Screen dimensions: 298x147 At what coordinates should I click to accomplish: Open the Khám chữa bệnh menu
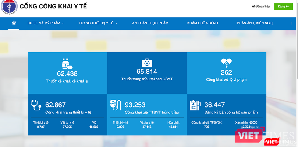[x=203, y=23]
